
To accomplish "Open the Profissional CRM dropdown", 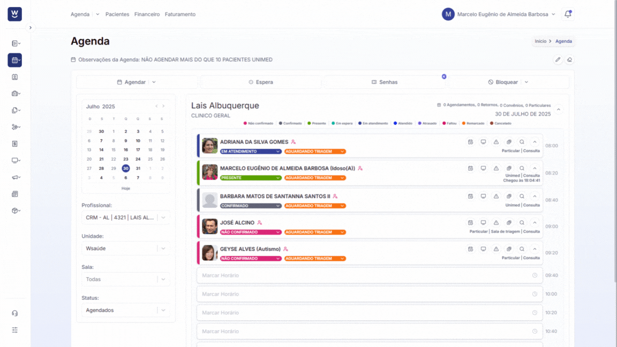I will (125, 217).
